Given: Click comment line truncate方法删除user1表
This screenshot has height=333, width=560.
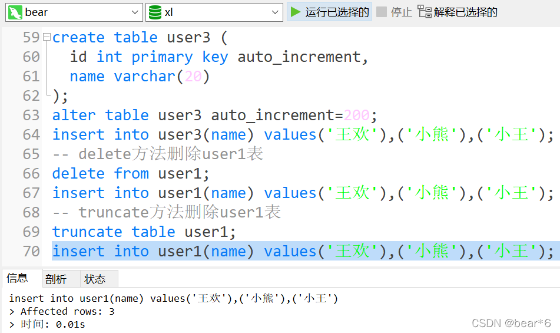Looking at the screenshot, I should 167,213.
